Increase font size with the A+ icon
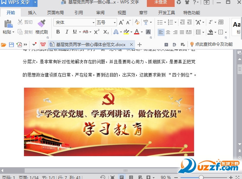Viewport: 242px width, 179px height. point(122,22)
